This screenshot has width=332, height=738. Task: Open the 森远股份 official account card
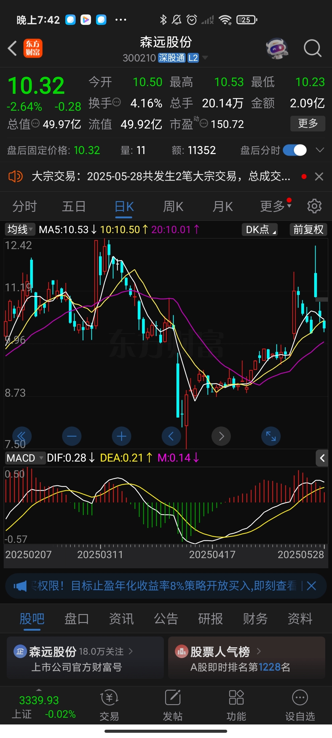pyautogui.click(x=85, y=658)
